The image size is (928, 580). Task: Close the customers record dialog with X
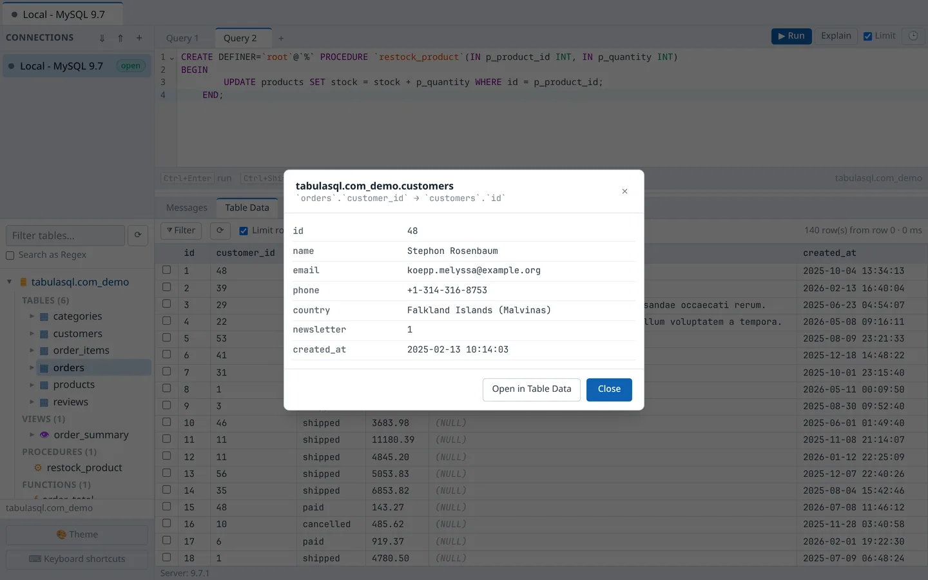[x=624, y=191]
